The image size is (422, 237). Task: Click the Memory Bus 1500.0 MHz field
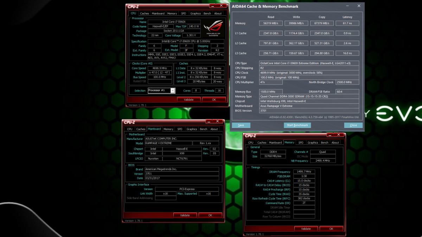(271, 92)
